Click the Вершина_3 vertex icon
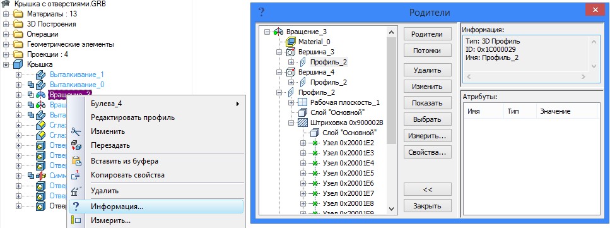Image resolution: width=610 pixels, height=228 pixels. [x=291, y=52]
